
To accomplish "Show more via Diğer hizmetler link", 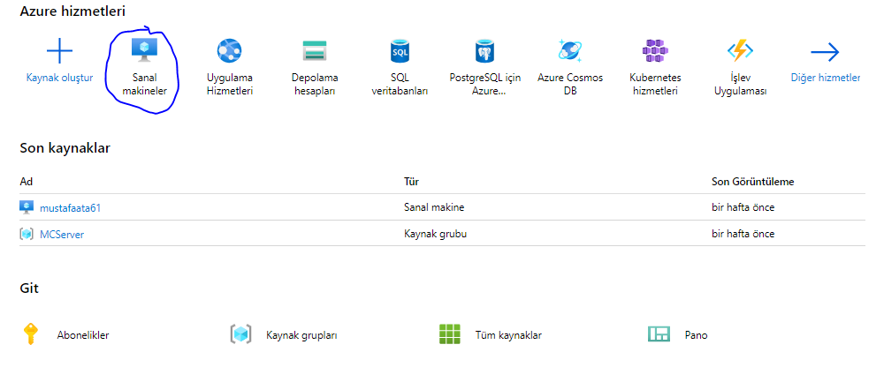I will [826, 78].
